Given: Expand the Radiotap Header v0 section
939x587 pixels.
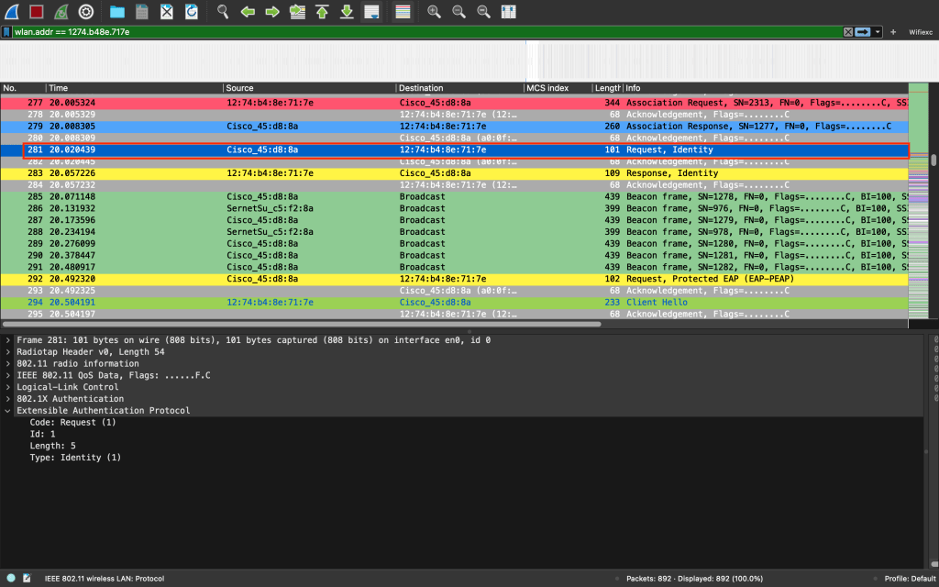Looking at the screenshot, I should 8,352.
